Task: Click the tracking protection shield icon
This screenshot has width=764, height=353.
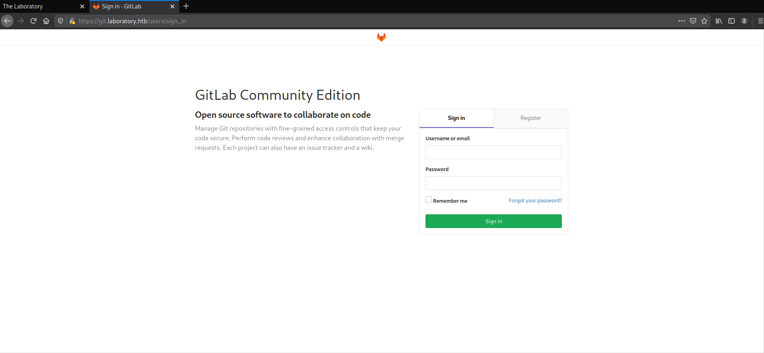Action: (61, 21)
